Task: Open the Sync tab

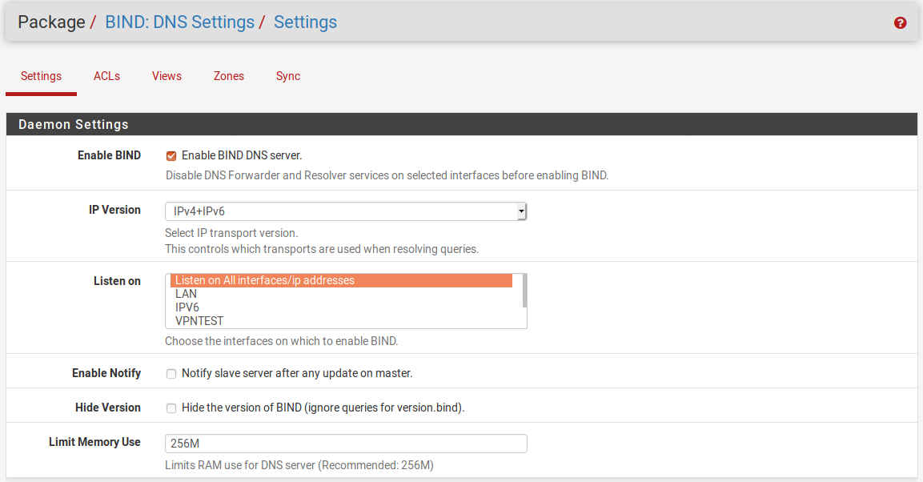Action: [x=288, y=76]
